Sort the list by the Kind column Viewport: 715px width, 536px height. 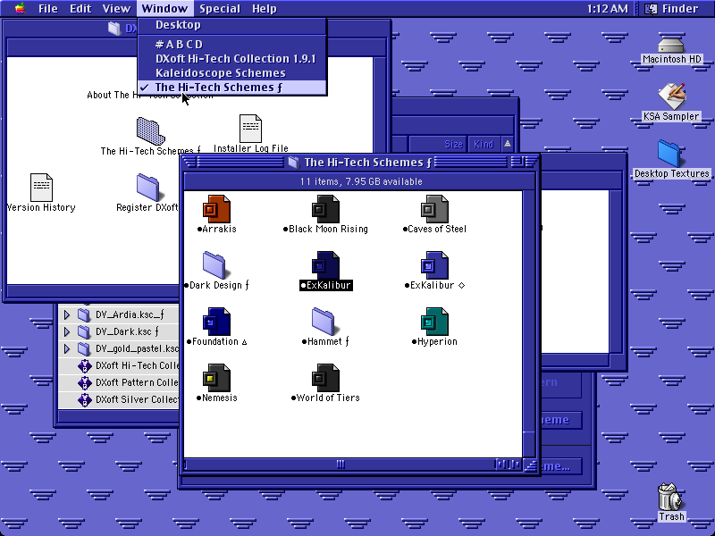coord(484,145)
